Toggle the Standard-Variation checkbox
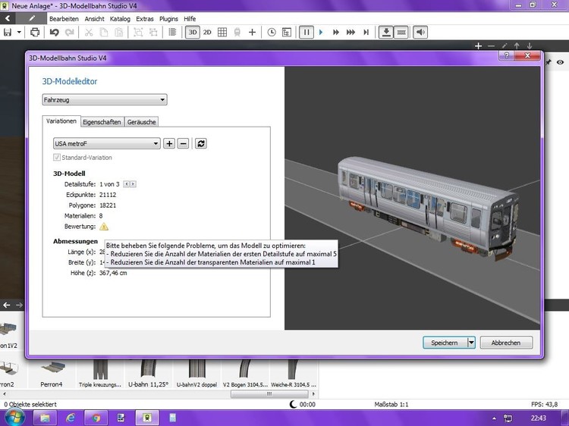Screen dimensions: 569x426 pyautogui.click(x=57, y=158)
